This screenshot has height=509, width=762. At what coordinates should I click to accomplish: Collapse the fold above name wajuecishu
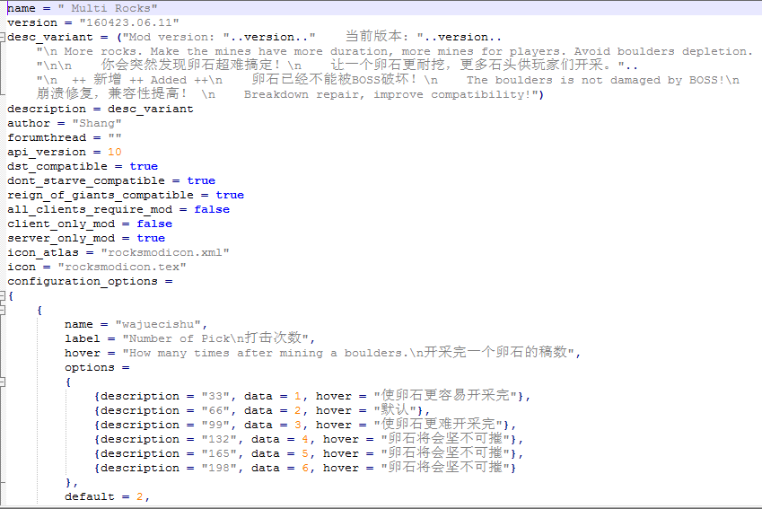click(x=4, y=311)
